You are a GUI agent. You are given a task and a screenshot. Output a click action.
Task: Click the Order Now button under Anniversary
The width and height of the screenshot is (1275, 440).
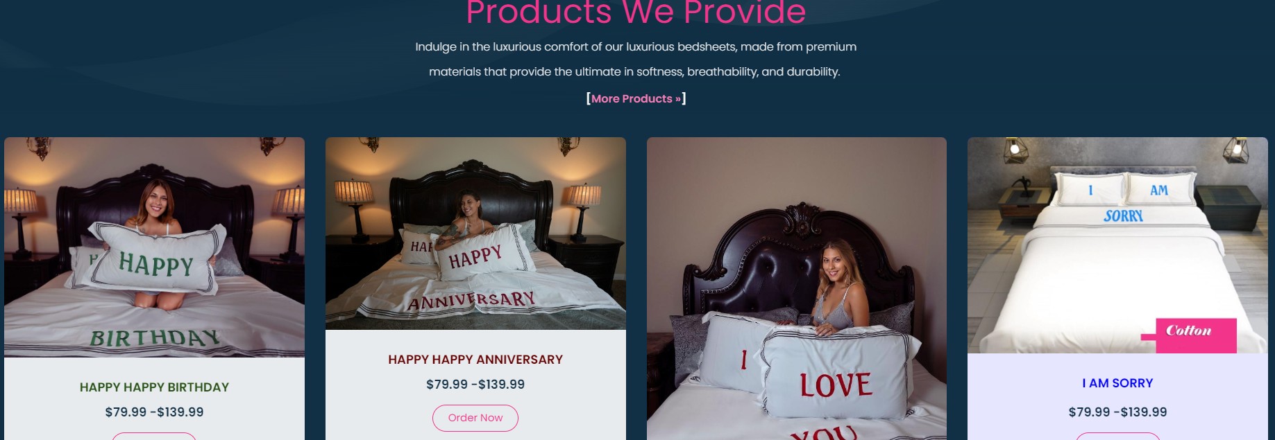pos(475,418)
